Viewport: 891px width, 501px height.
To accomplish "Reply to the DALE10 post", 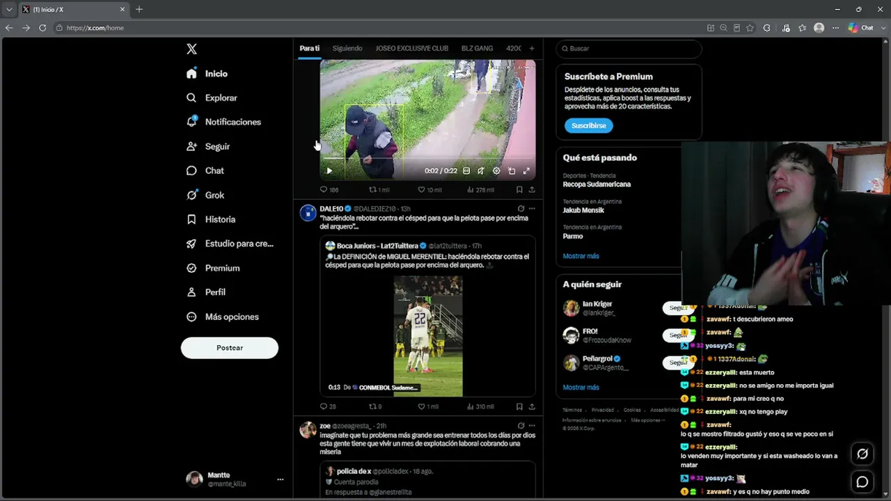I will point(328,406).
